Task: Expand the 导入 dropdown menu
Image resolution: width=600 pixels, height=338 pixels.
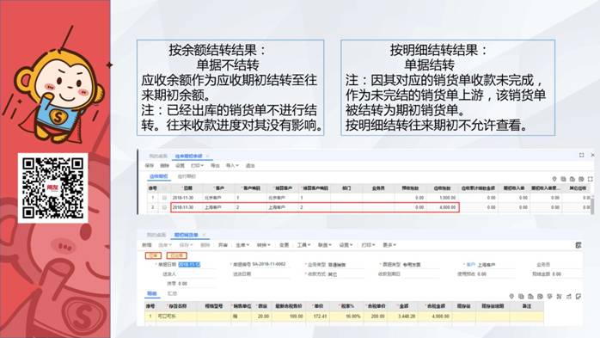Action: pos(232,166)
